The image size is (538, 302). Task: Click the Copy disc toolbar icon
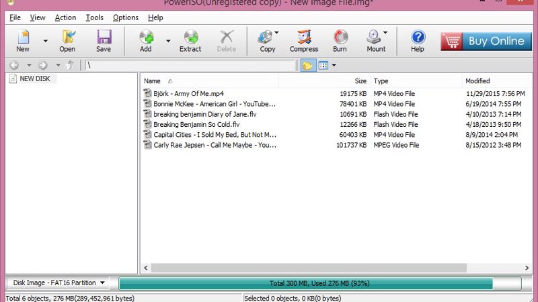pyautogui.click(x=266, y=37)
